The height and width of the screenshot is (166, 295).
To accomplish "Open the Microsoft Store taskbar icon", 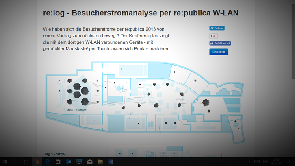I will [x=58, y=162].
